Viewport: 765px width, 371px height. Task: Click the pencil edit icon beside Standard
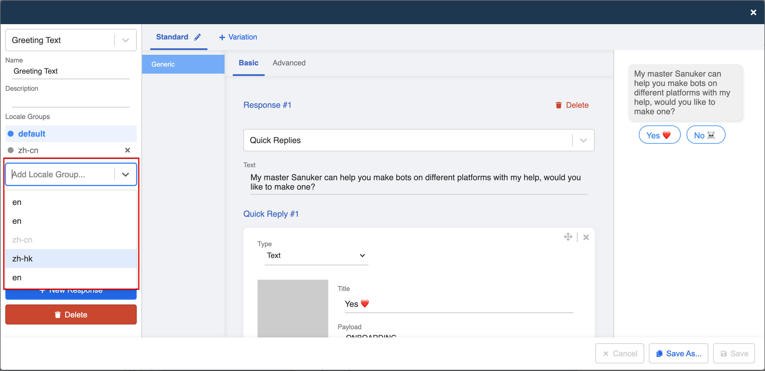pyautogui.click(x=197, y=37)
